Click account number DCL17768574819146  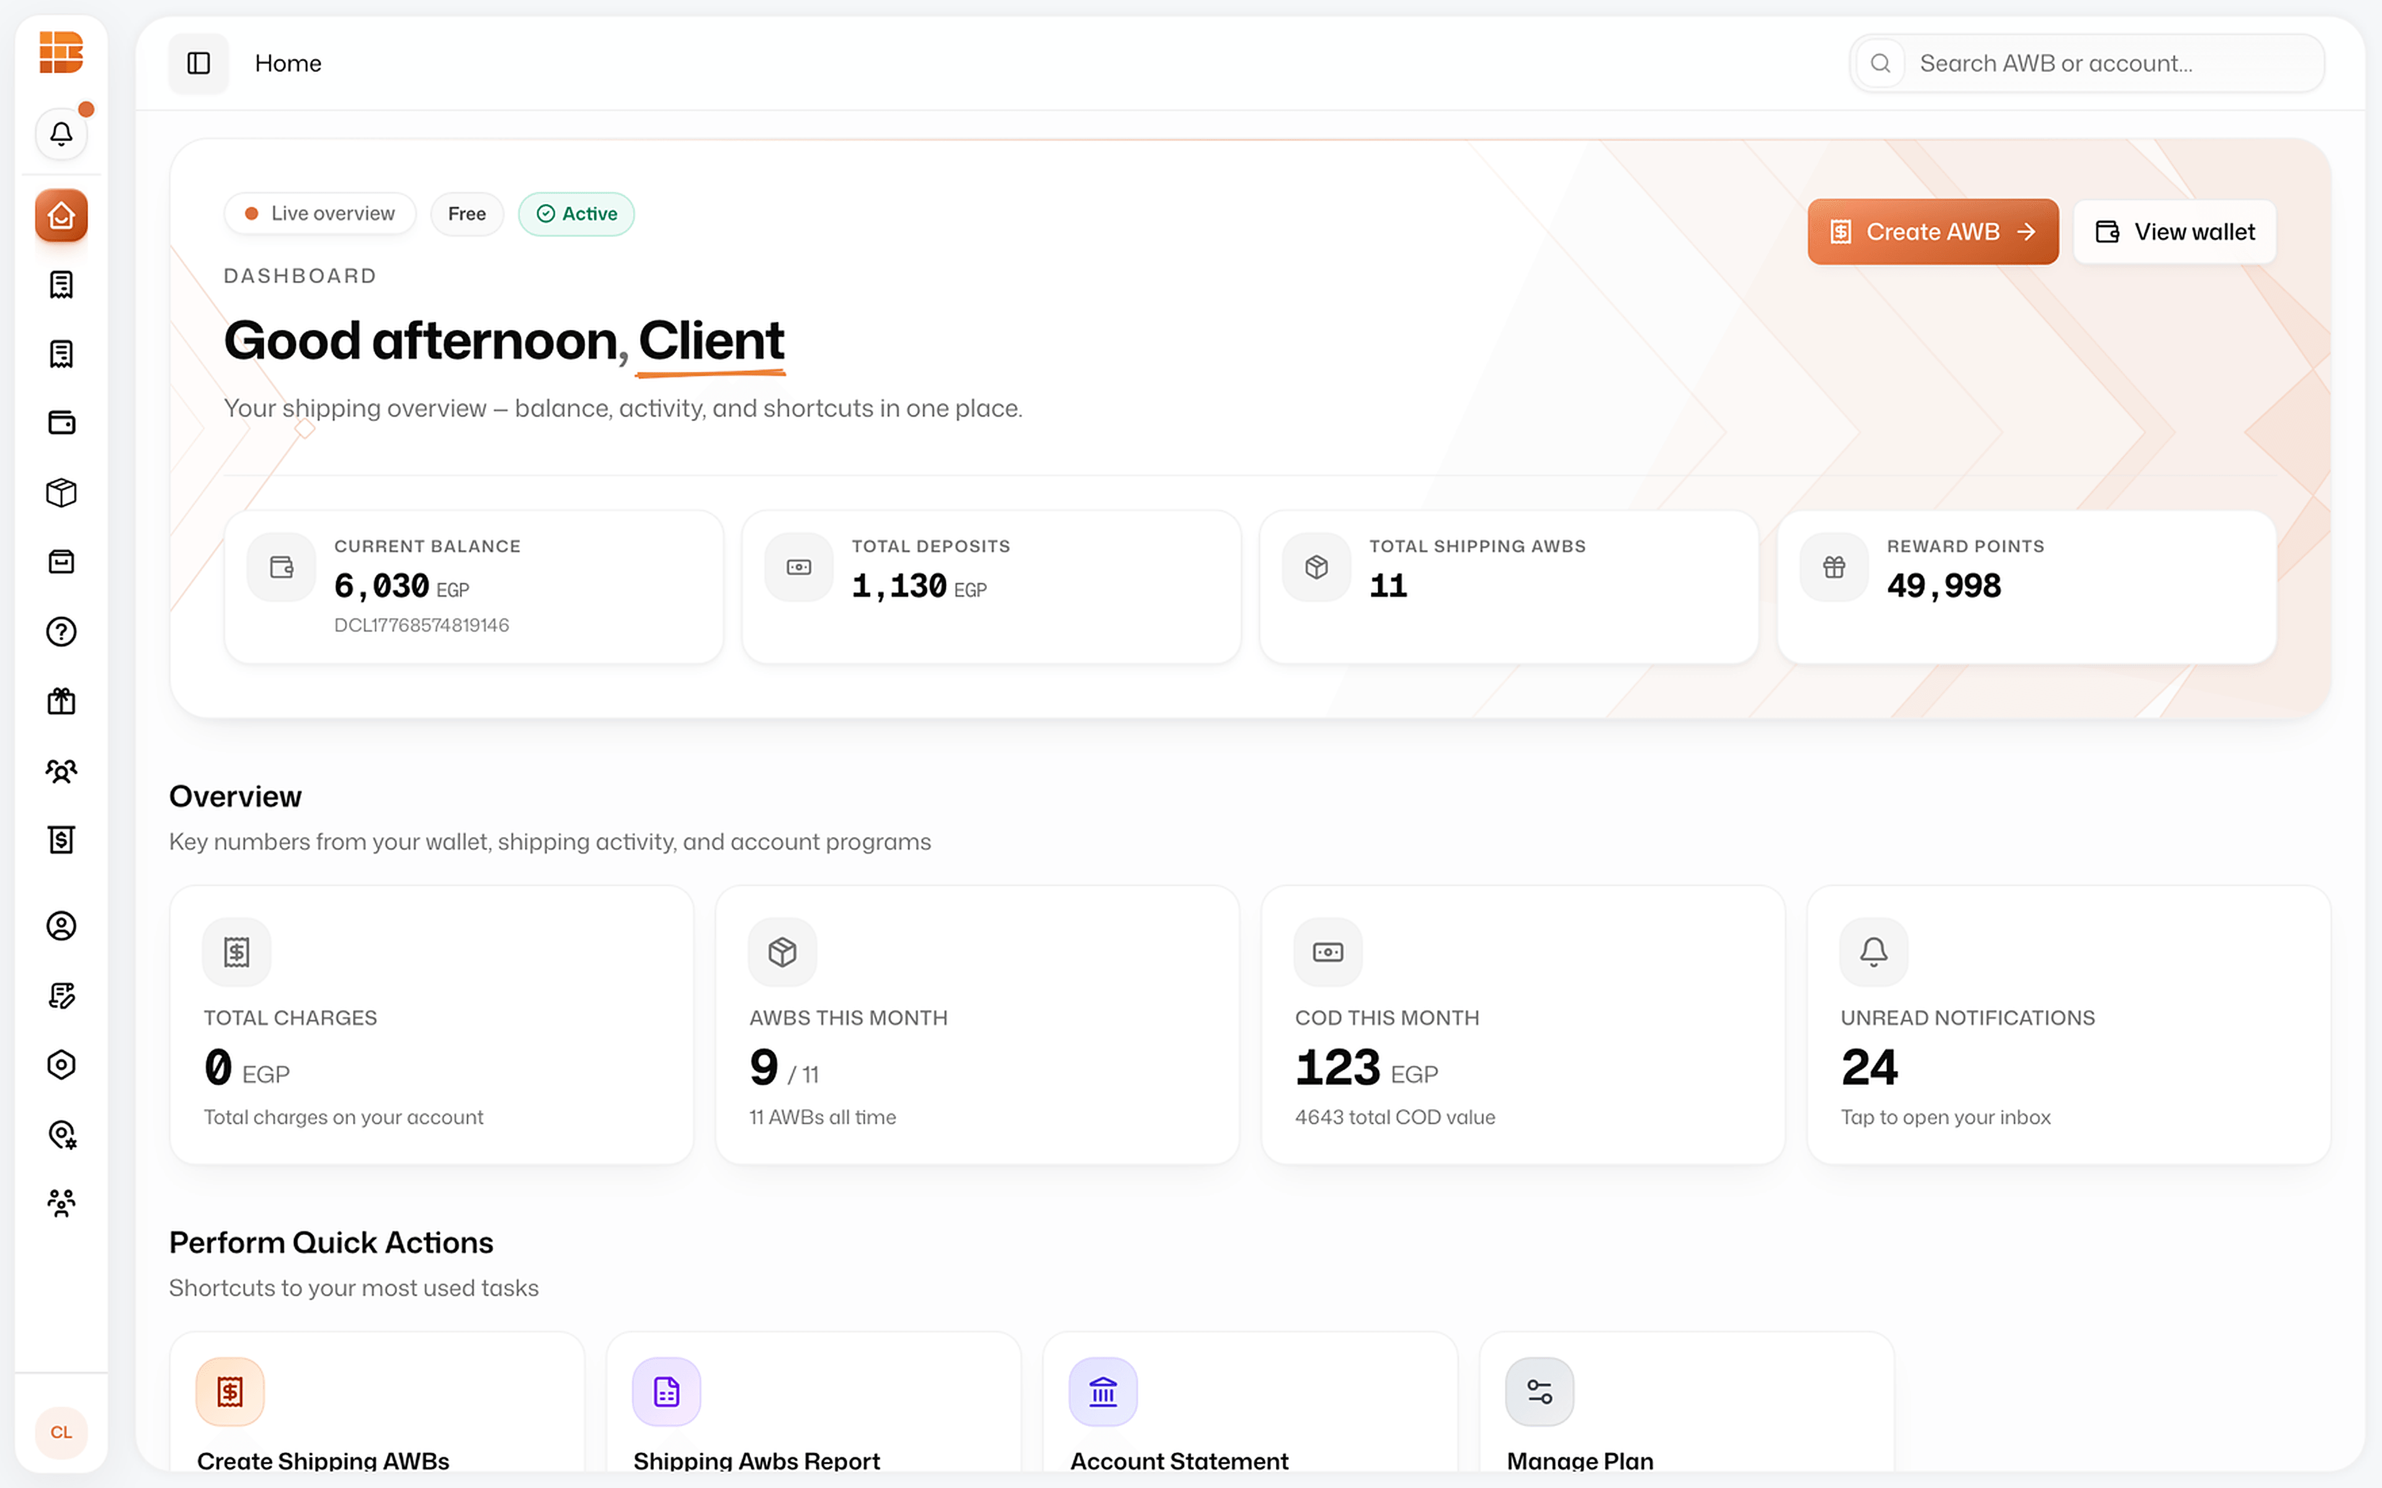(421, 625)
